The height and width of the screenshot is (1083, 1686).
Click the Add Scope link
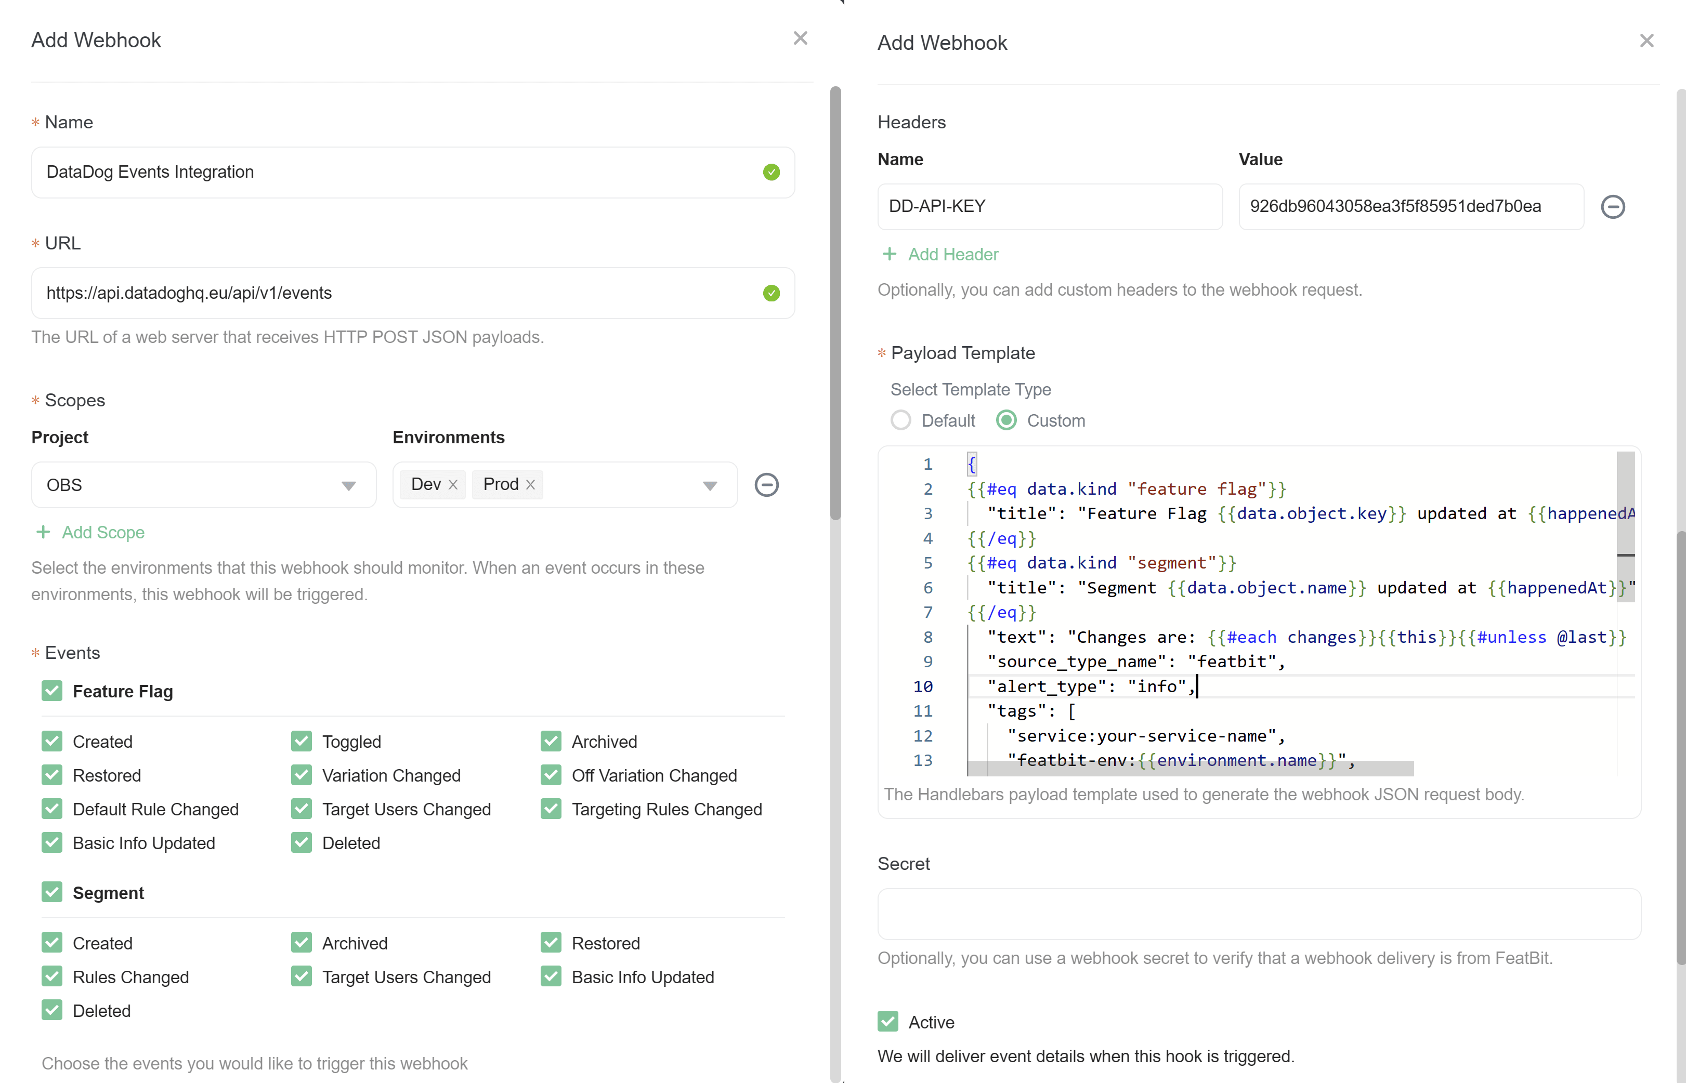tap(104, 532)
